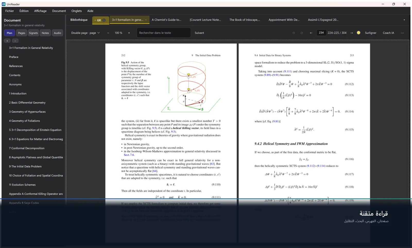Viewport: 412px width, 248px height.
Task: Select the Plan sidebar panel
Action: pyautogui.click(x=10, y=33)
